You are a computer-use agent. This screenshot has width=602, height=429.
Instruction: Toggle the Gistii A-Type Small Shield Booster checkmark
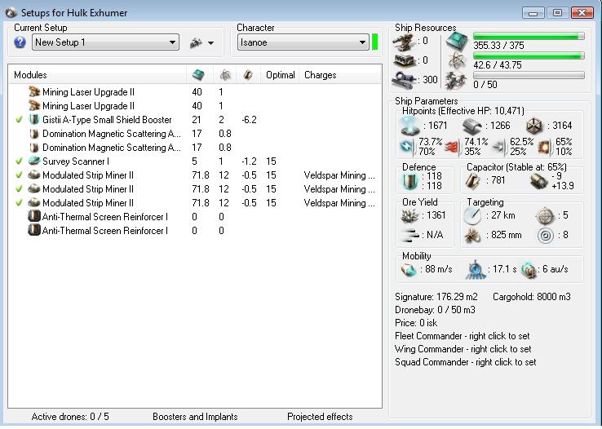pos(19,120)
